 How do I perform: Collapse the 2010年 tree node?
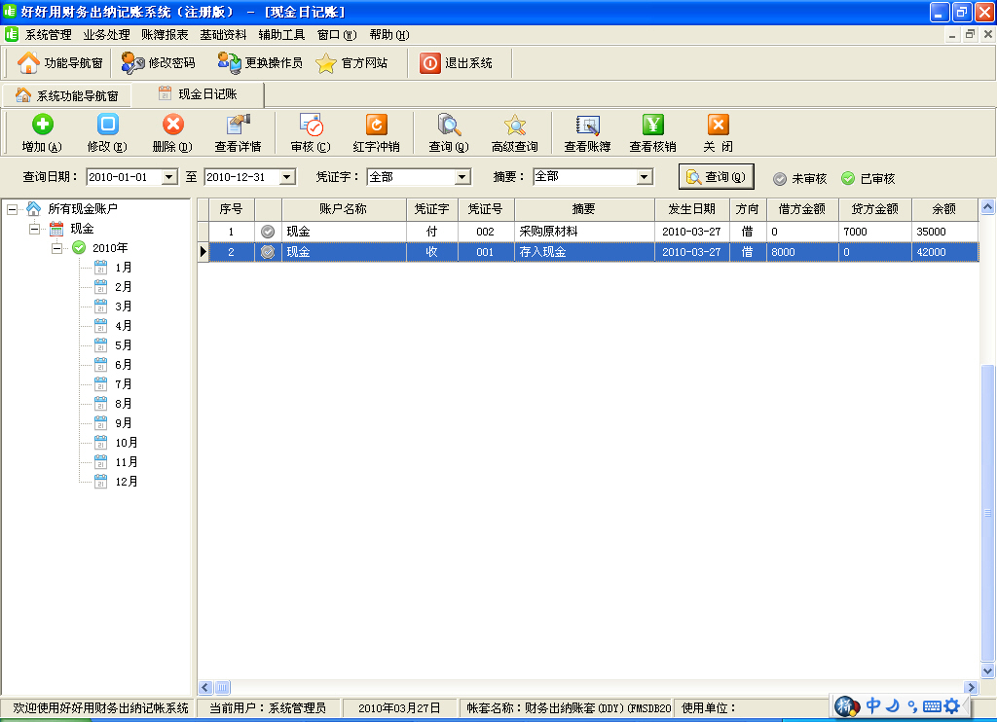coord(56,248)
